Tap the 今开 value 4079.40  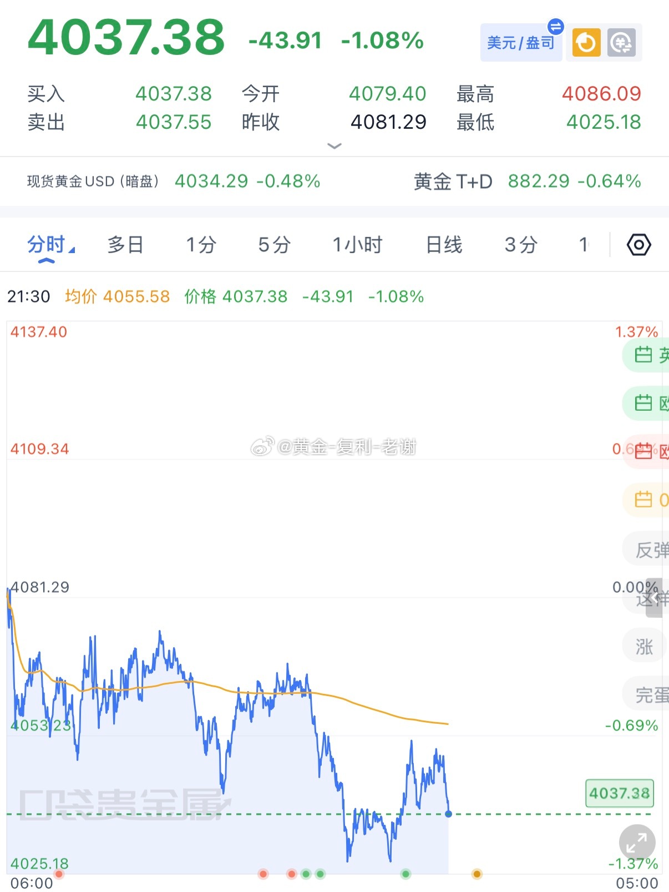click(387, 94)
